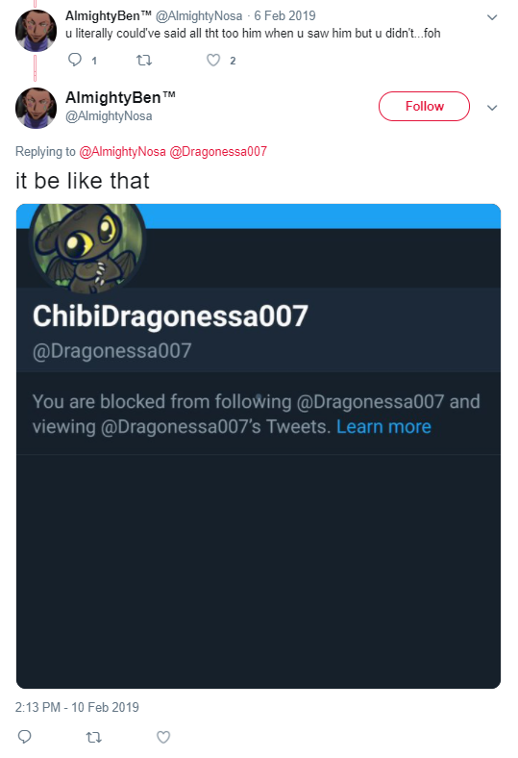Like the 'it be like that' tweet
Viewport: 518px width, 758px height.
(x=163, y=737)
